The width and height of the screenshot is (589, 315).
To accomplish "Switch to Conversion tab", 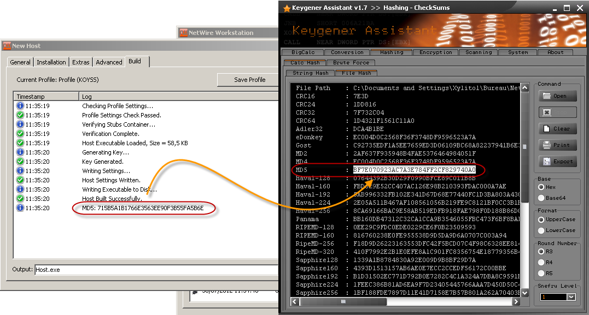I will [x=347, y=52].
